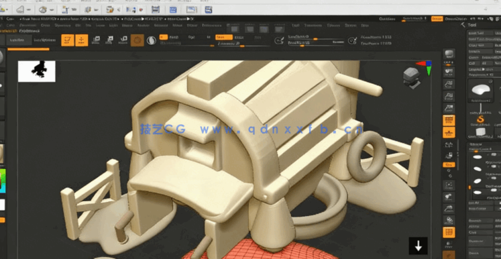Open the Transform menu
This screenshot has width=501, height=259.
(312, 25)
